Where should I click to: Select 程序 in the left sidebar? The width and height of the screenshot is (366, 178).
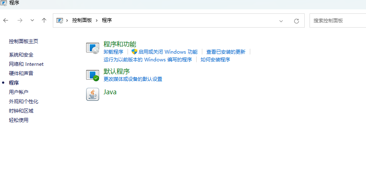pos(14,82)
